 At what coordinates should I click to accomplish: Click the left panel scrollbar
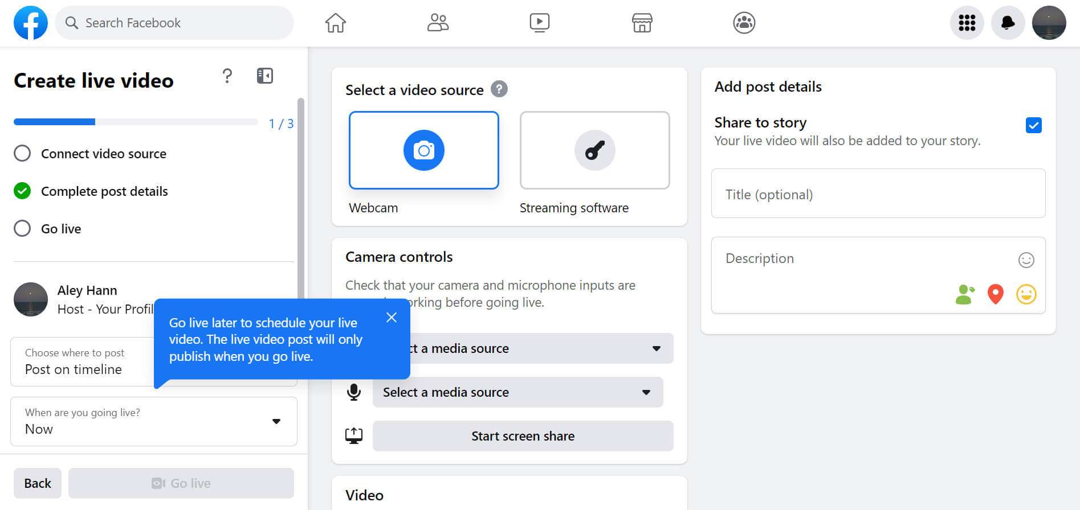tap(301, 199)
